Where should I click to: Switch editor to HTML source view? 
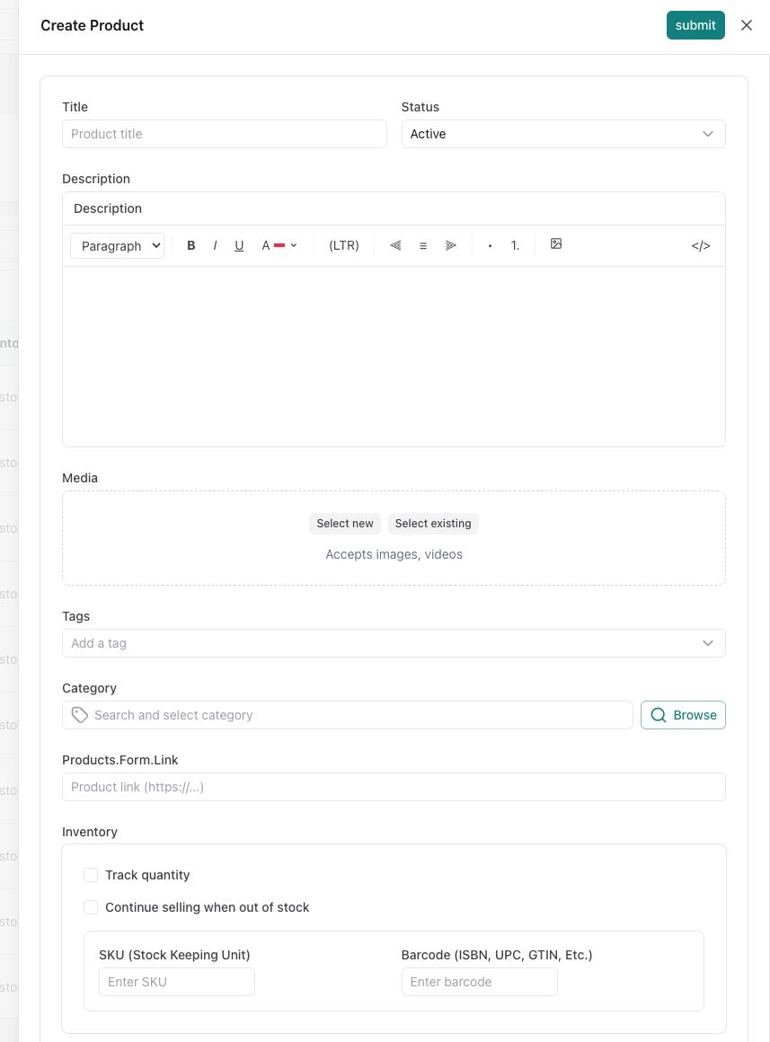(x=701, y=246)
